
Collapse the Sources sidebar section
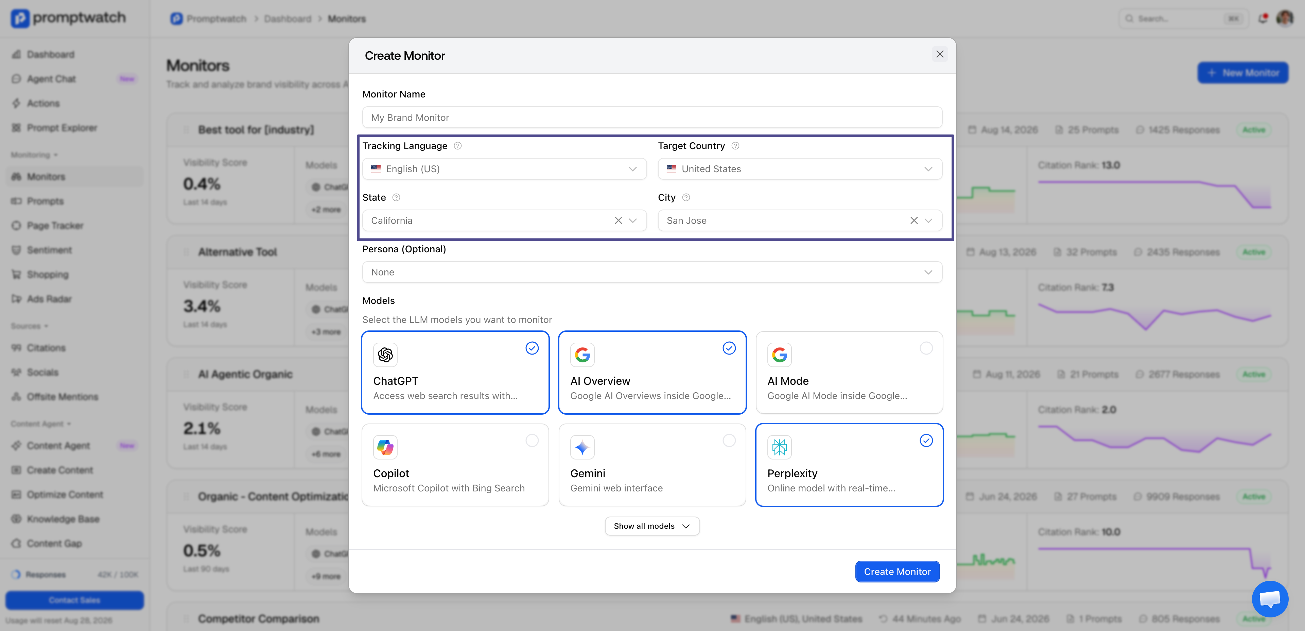[x=29, y=326]
